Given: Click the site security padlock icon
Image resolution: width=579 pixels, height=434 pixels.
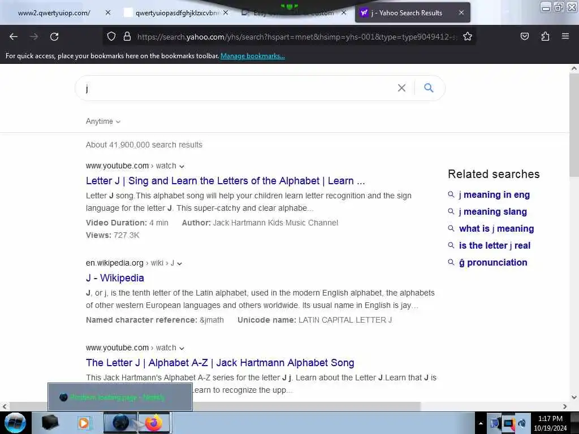Looking at the screenshot, I should tap(127, 36).
